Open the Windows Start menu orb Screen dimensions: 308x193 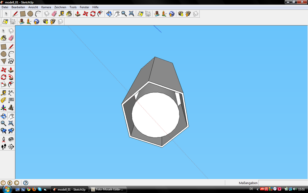pos(6,190)
